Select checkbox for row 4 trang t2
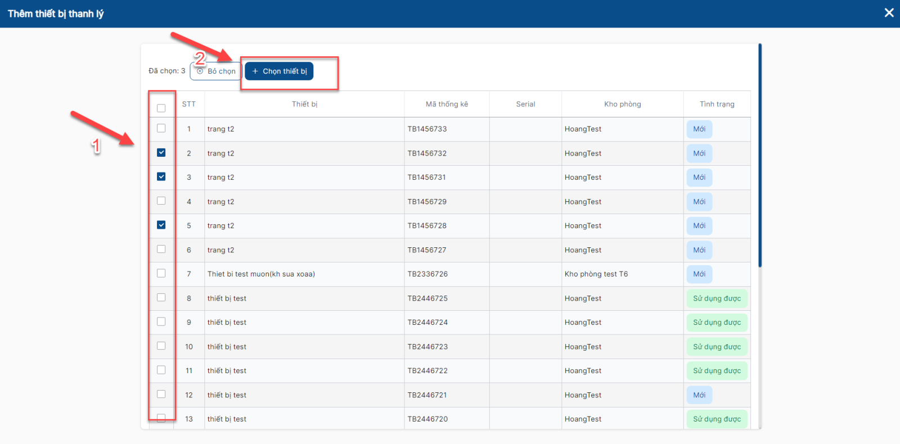This screenshot has height=444, width=900. click(161, 201)
